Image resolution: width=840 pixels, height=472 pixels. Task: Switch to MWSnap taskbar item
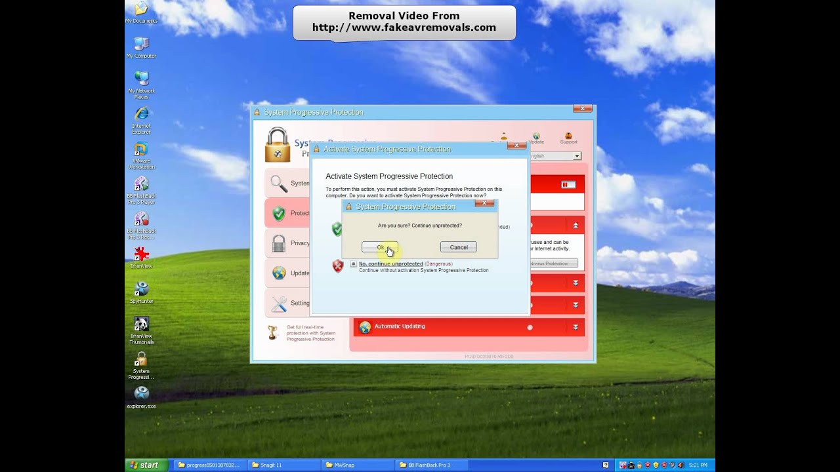[x=358, y=465]
